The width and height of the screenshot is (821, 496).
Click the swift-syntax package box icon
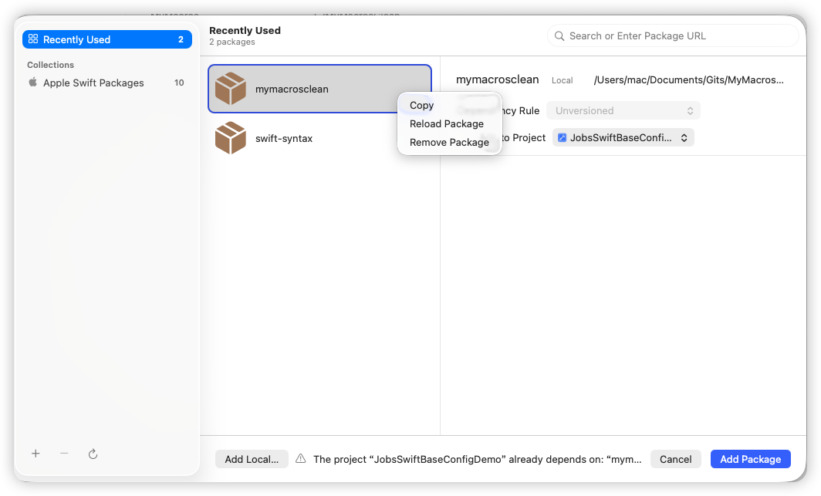(x=231, y=137)
